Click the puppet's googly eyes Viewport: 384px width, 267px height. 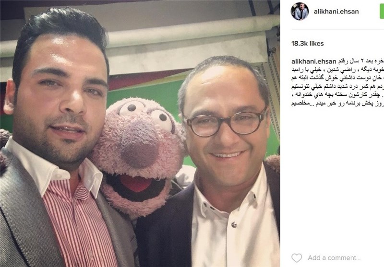tap(146, 113)
